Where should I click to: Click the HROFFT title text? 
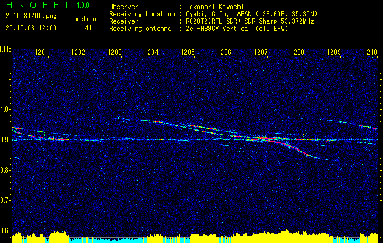point(38,5)
